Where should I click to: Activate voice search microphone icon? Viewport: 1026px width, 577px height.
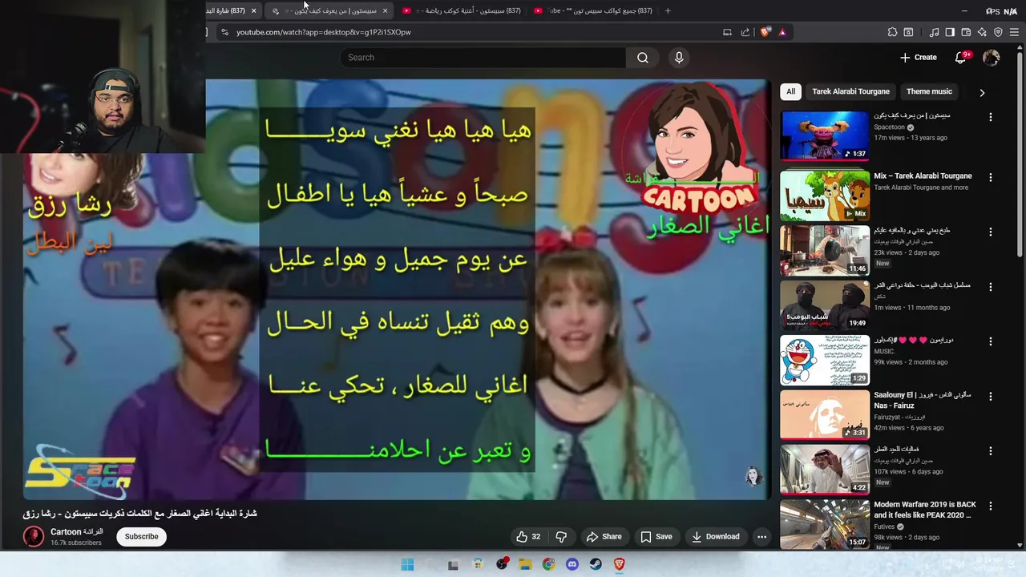tap(679, 58)
